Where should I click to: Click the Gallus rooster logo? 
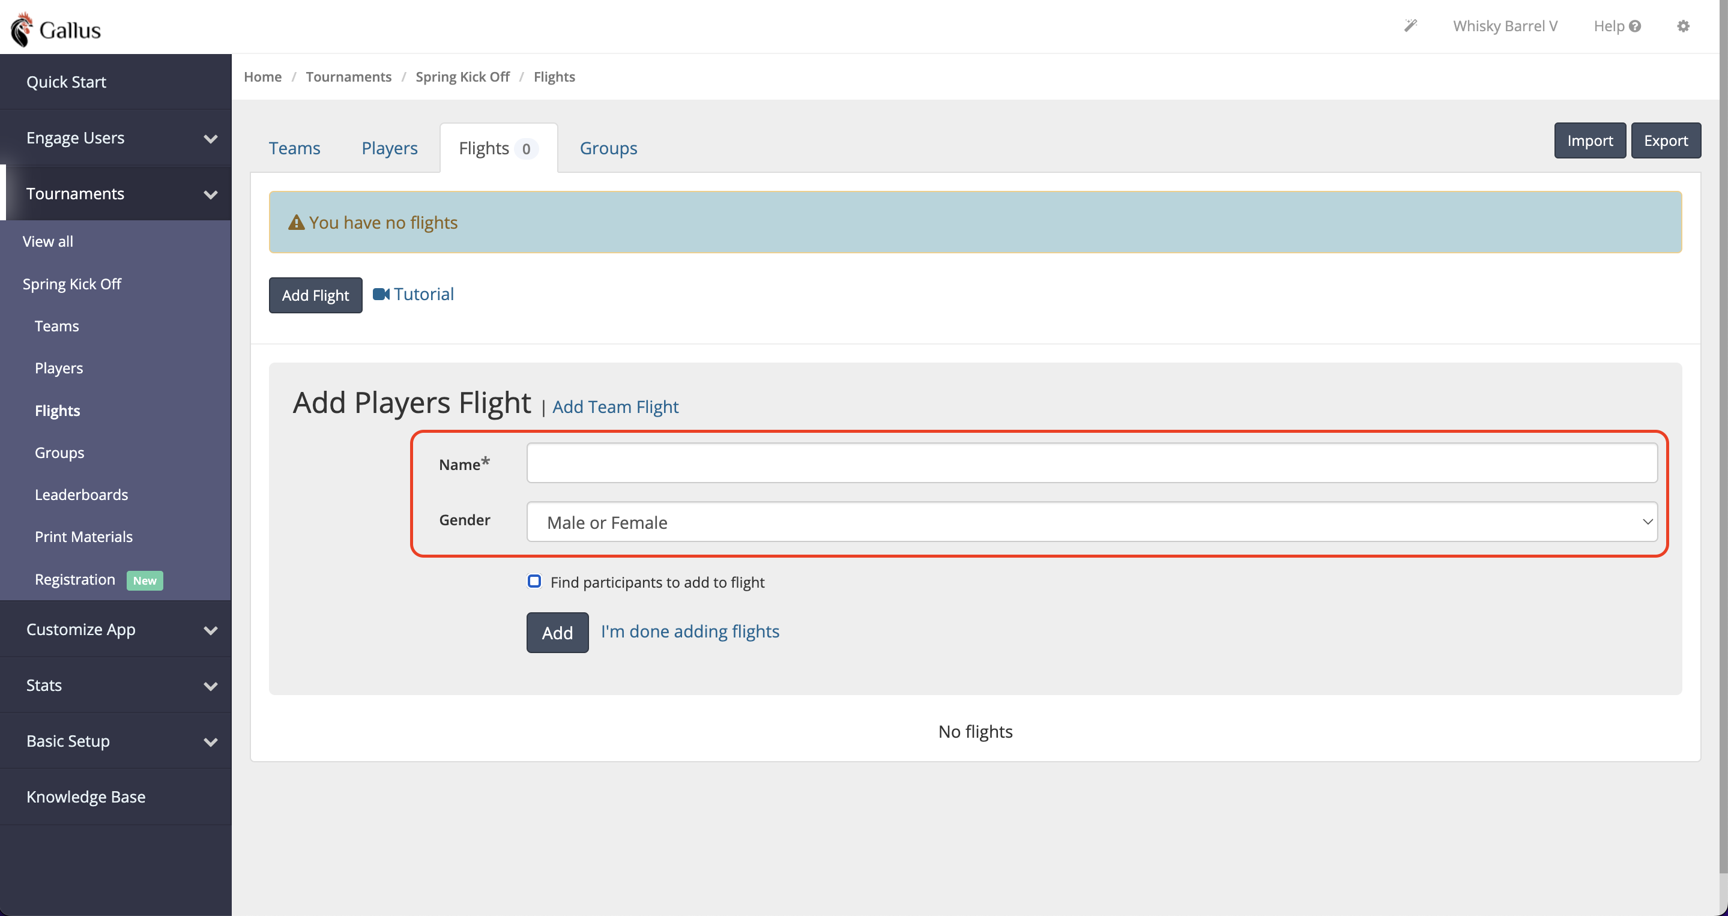coord(22,29)
